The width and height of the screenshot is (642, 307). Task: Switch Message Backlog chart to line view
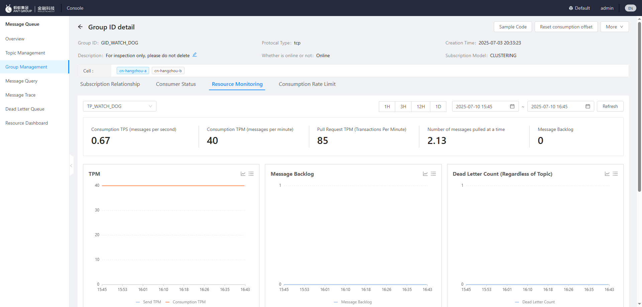coord(425,174)
